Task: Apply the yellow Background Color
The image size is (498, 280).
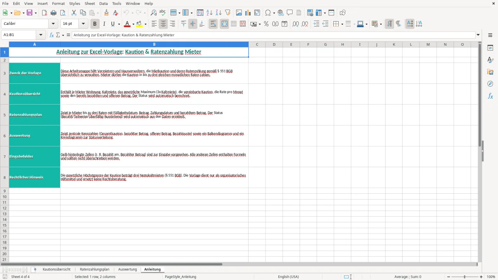Action: (139, 24)
